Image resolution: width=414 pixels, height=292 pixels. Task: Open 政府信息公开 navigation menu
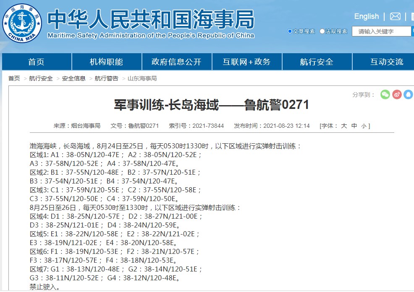coord(177,62)
